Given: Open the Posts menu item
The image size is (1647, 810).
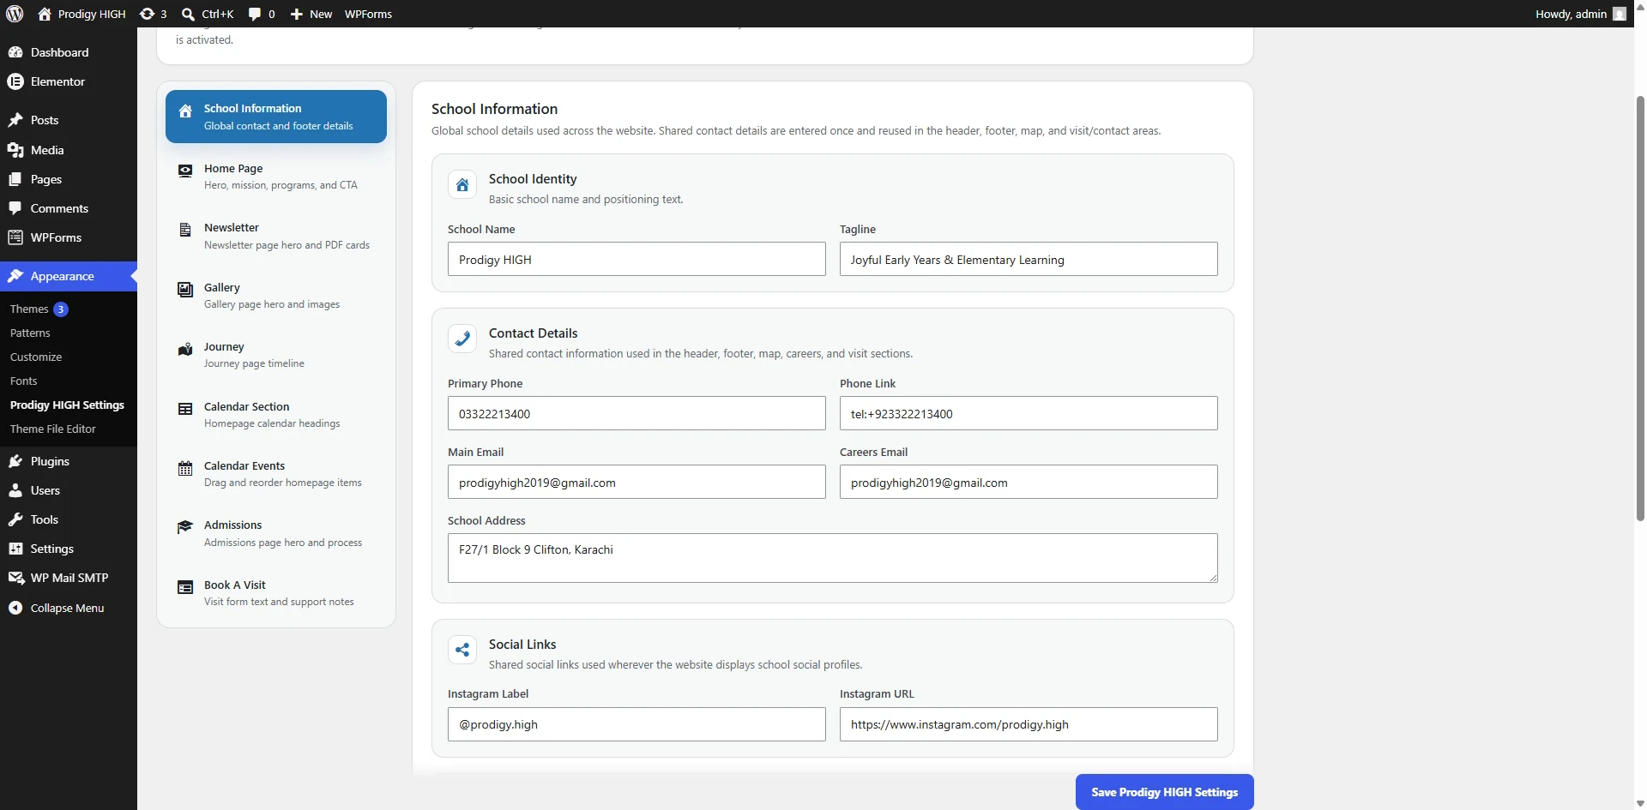Looking at the screenshot, I should point(69,120).
